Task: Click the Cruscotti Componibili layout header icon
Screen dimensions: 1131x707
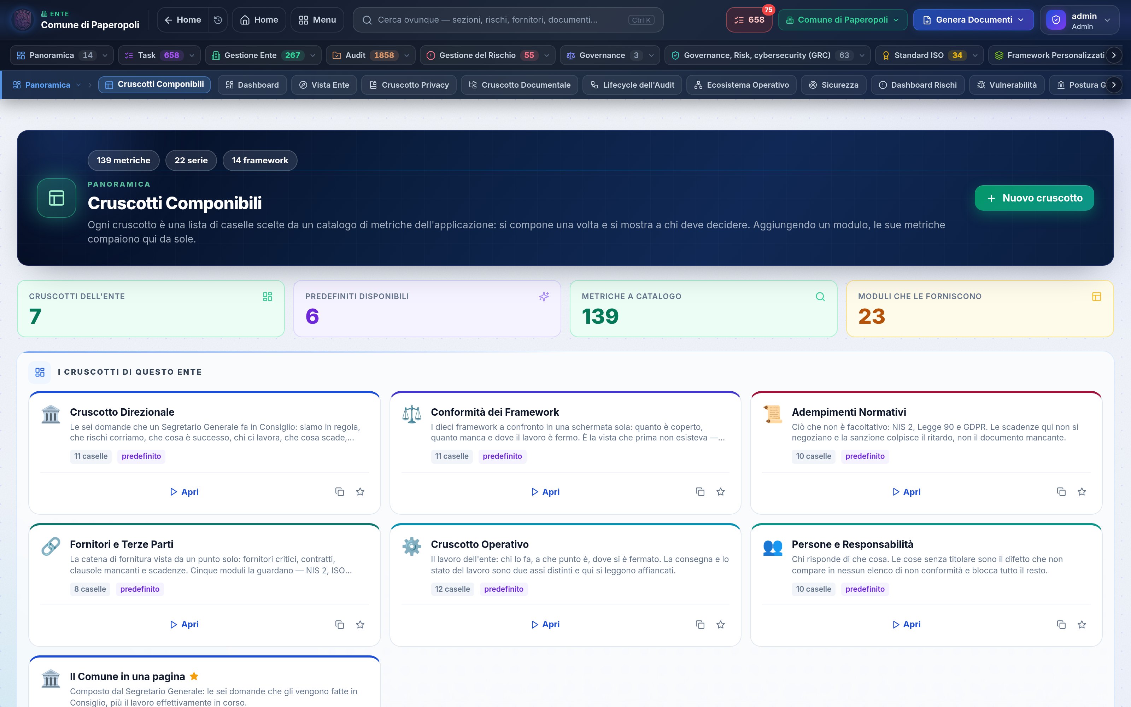Action: pos(57,198)
